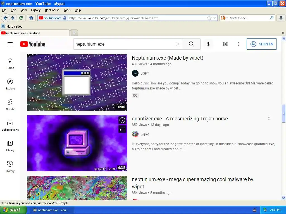
Task: Open the URL history dropdown arrow
Action: coord(215,18)
